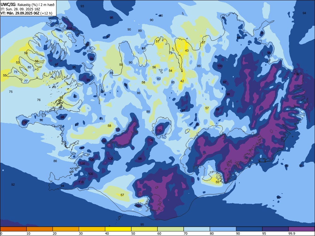Viewport: 315px width, 236px height.
Task: Click the dark blue 90–95 legend swatch
Action: click(x=249, y=229)
